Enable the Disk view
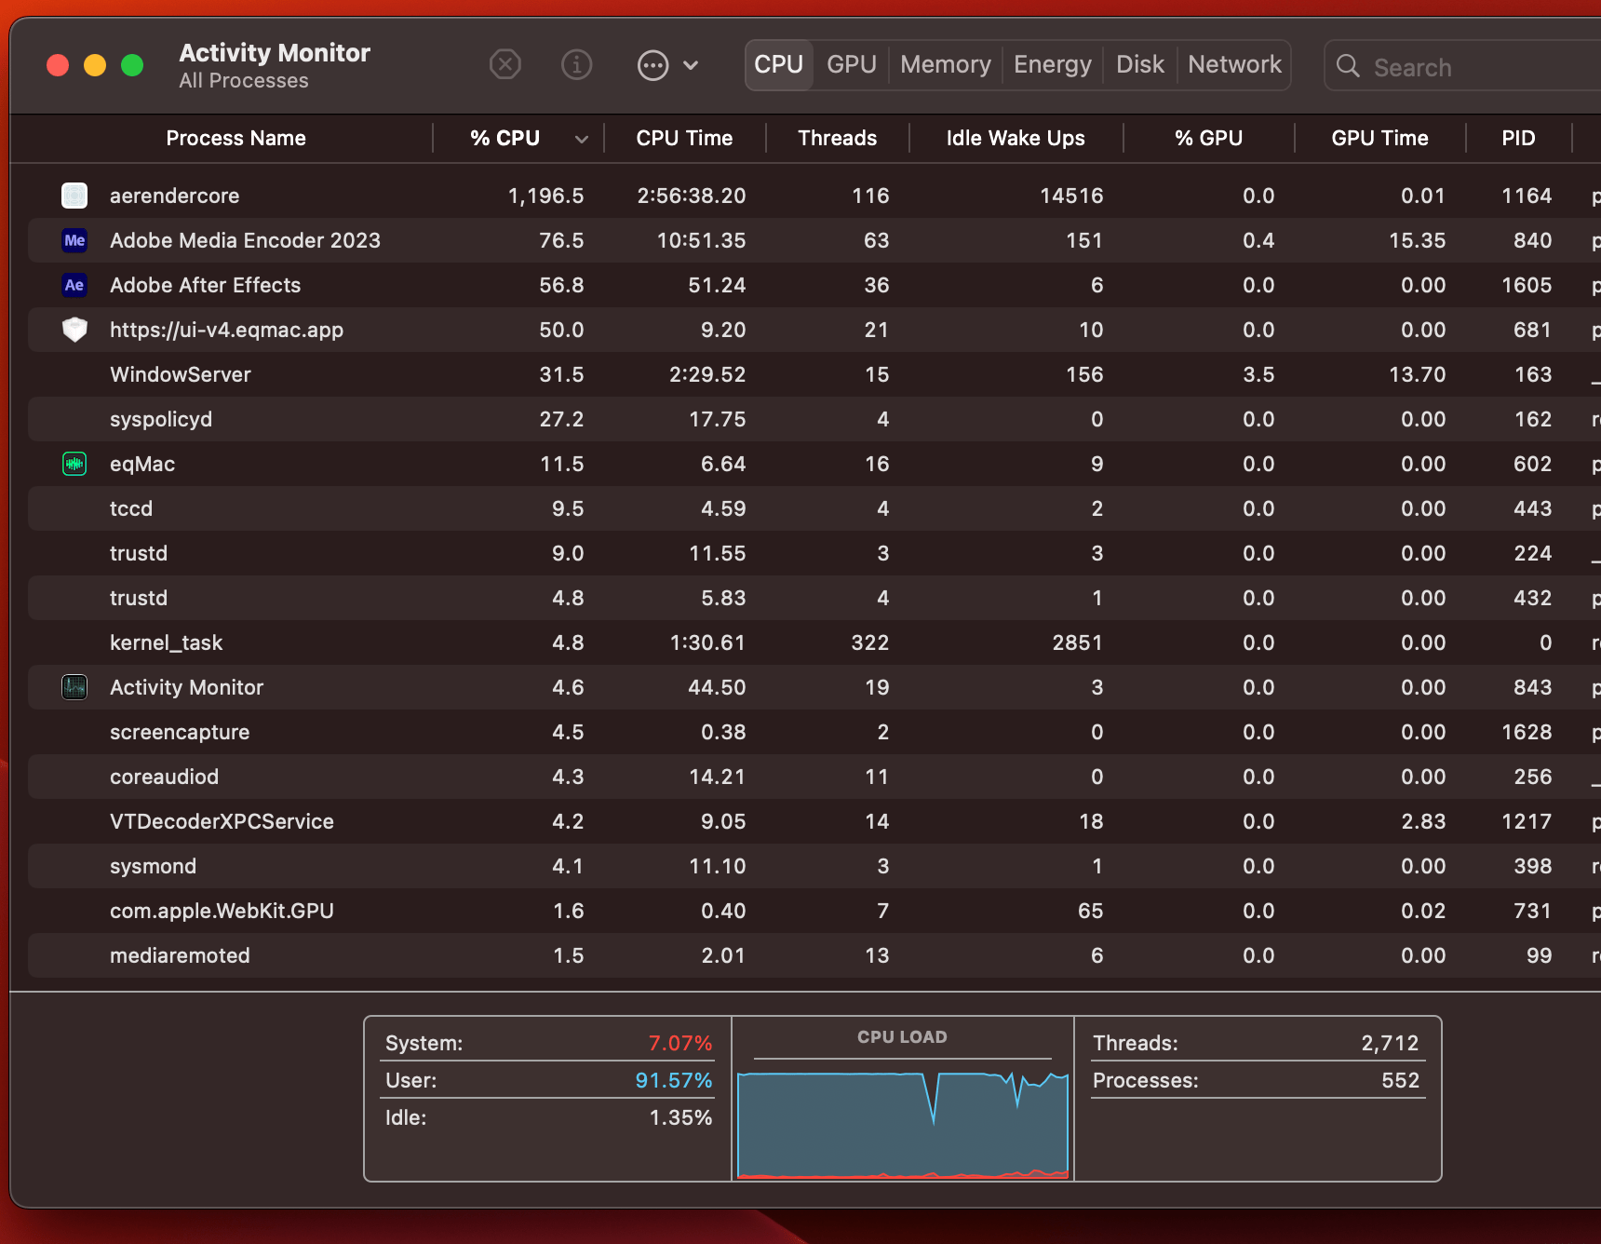This screenshot has height=1244, width=1601. [x=1139, y=64]
